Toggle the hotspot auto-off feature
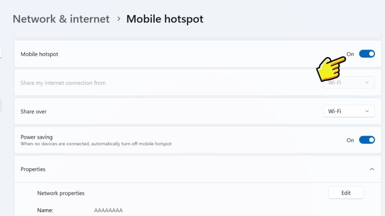Image resolution: width=385 pixels, height=216 pixels. pyautogui.click(x=367, y=140)
